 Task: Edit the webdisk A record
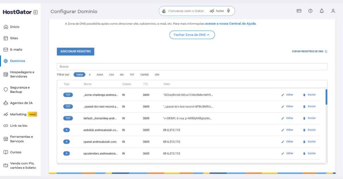[287, 130]
